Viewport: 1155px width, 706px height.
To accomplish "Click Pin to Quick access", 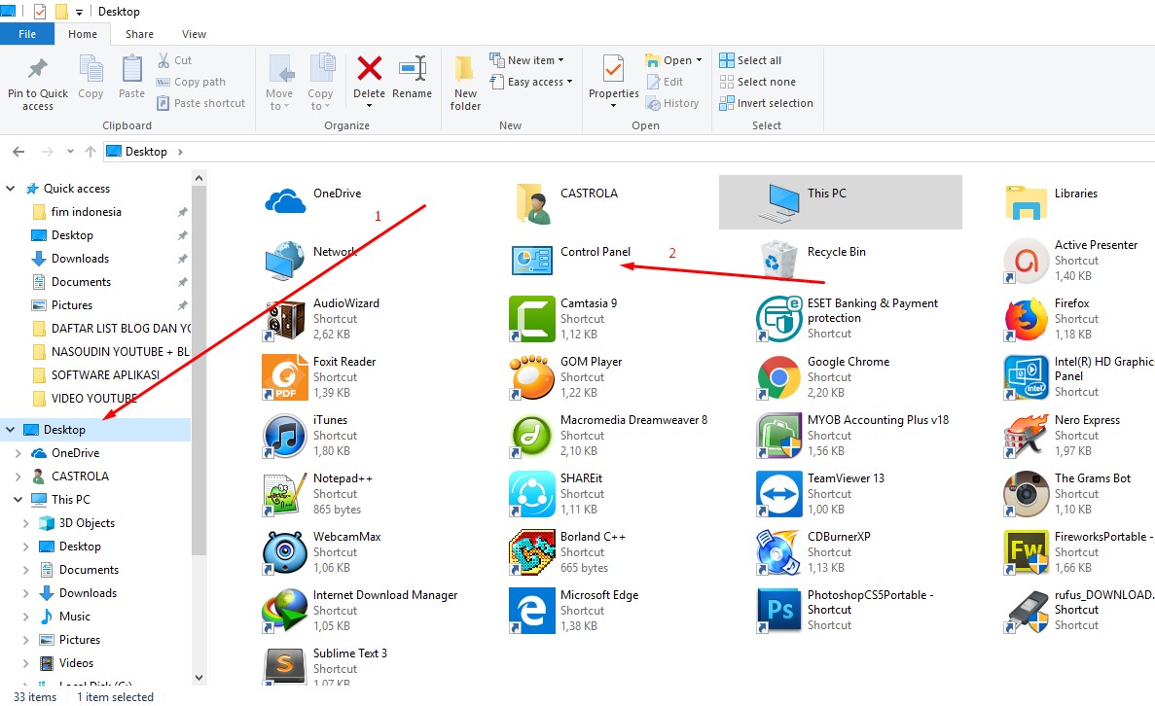I will coord(38,83).
